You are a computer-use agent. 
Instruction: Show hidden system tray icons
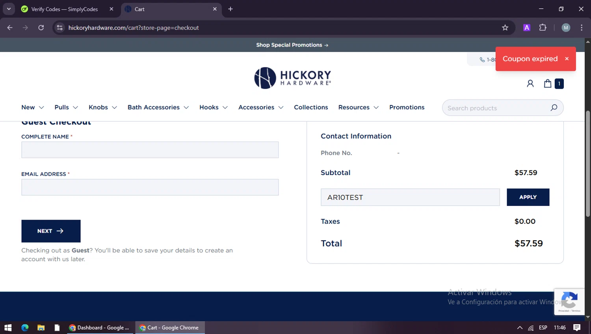pos(520,328)
